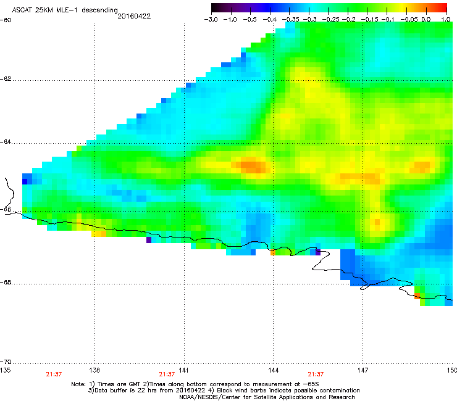Click the red "21:37" time between 135 and 138
The height and width of the screenshot is (401, 457).
click(54, 374)
